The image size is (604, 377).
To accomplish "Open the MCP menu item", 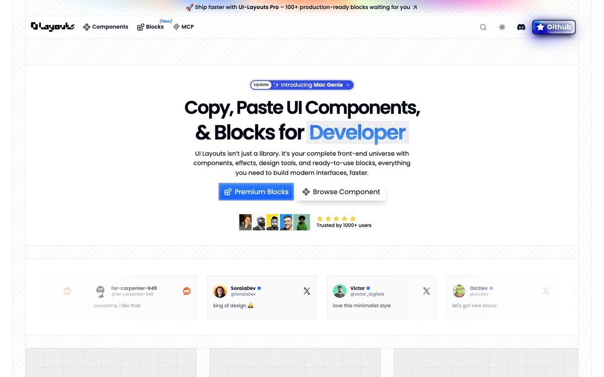I will pyautogui.click(x=184, y=27).
